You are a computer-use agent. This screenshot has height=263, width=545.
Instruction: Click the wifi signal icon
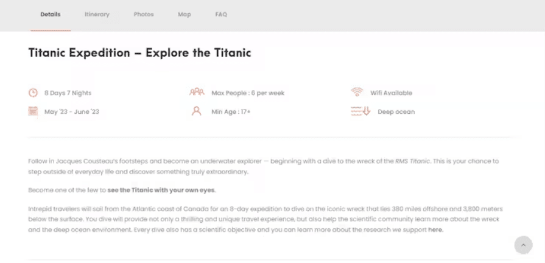357,92
